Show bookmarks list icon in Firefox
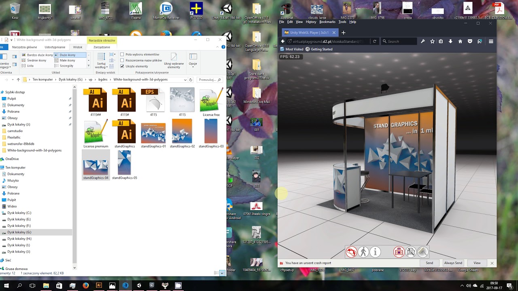The image size is (518, 291). [441, 41]
